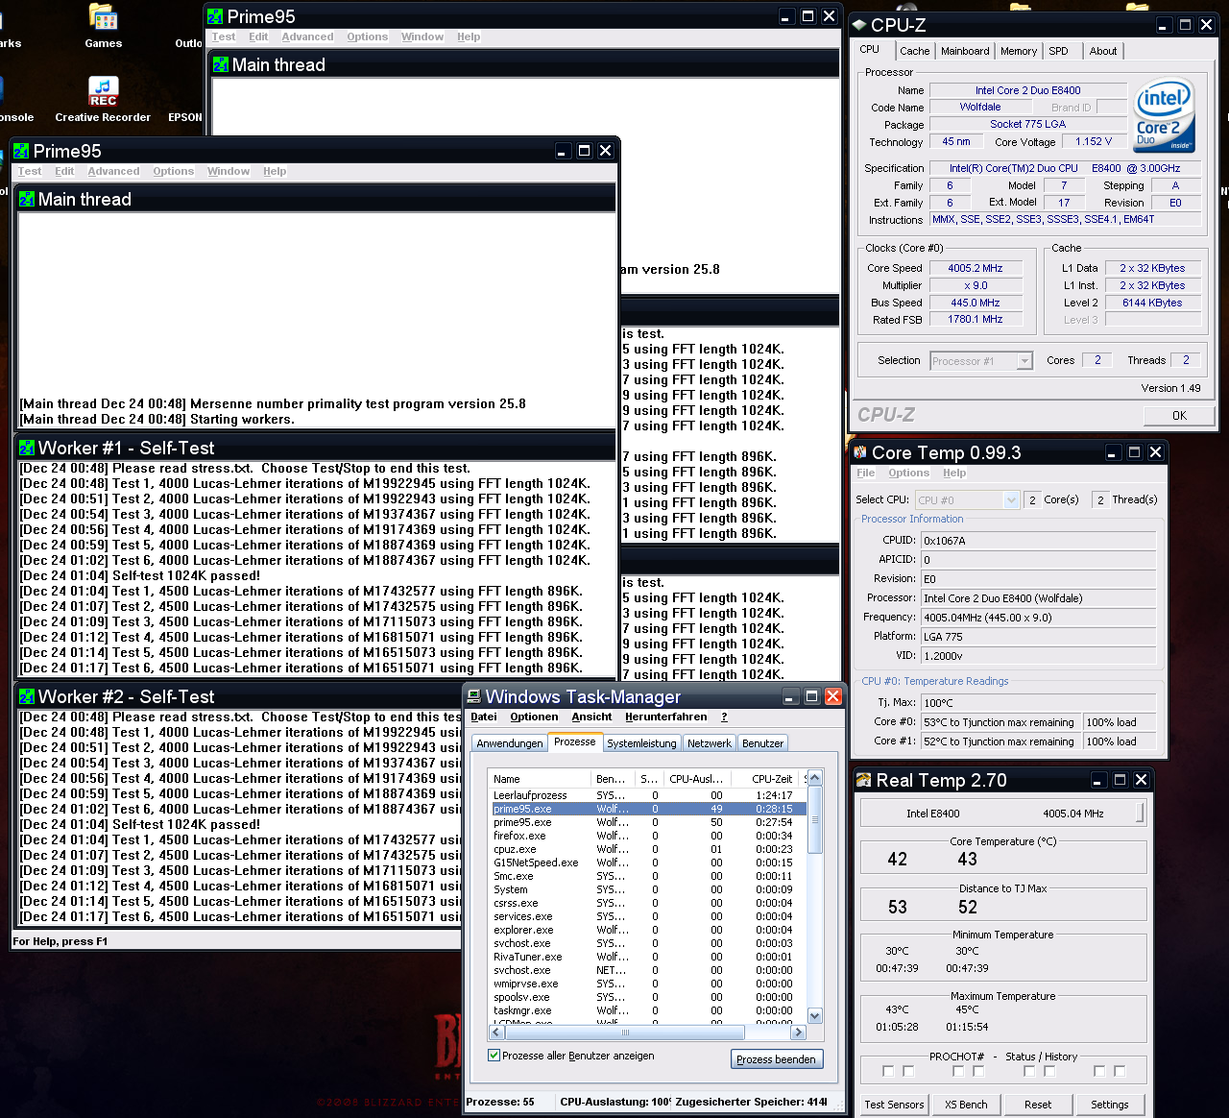Screen dimensions: 1229x1118
Task: Click the back Prime95 window title icon
Action: 215,16
